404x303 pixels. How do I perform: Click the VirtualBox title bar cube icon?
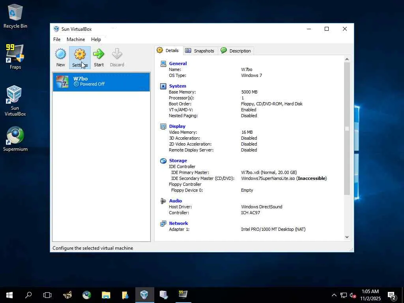click(x=56, y=29)
